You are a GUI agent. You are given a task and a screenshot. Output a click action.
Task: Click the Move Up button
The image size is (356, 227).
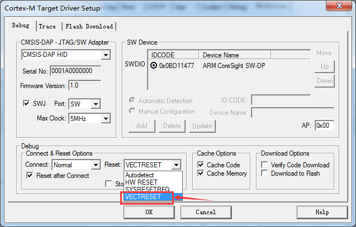pos(325,66)
